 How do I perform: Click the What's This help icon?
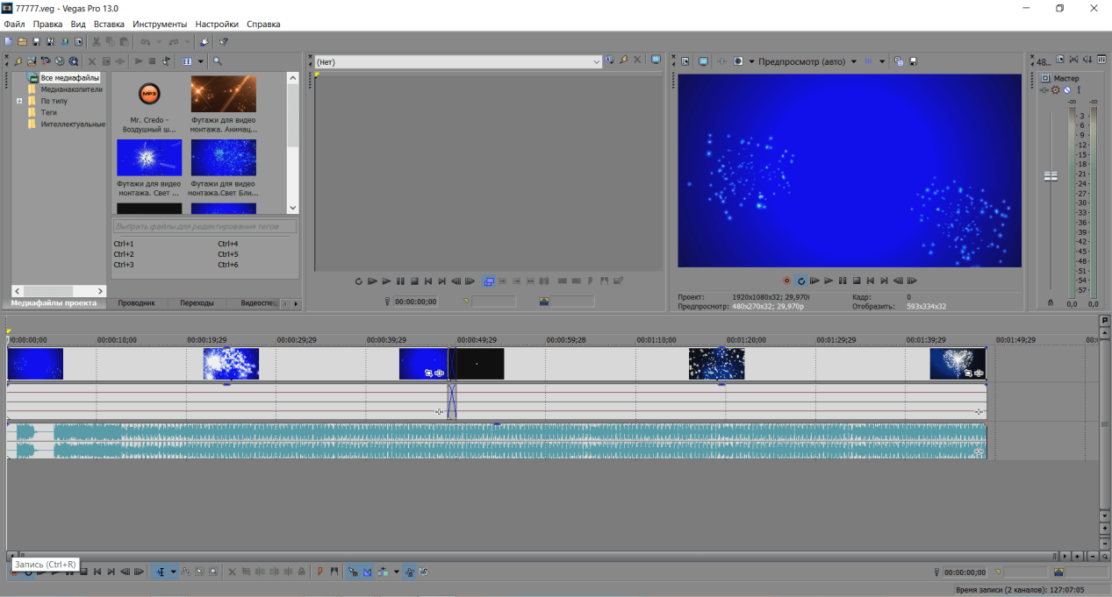(x=224, y=41)
